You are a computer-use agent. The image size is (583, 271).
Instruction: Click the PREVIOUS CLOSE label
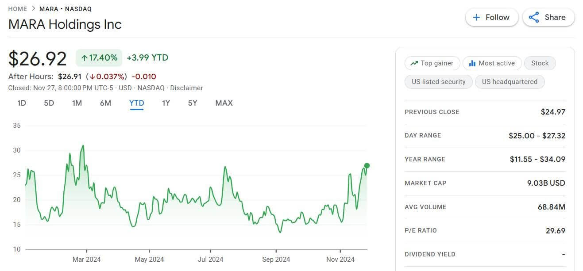(x=432, y=112)
